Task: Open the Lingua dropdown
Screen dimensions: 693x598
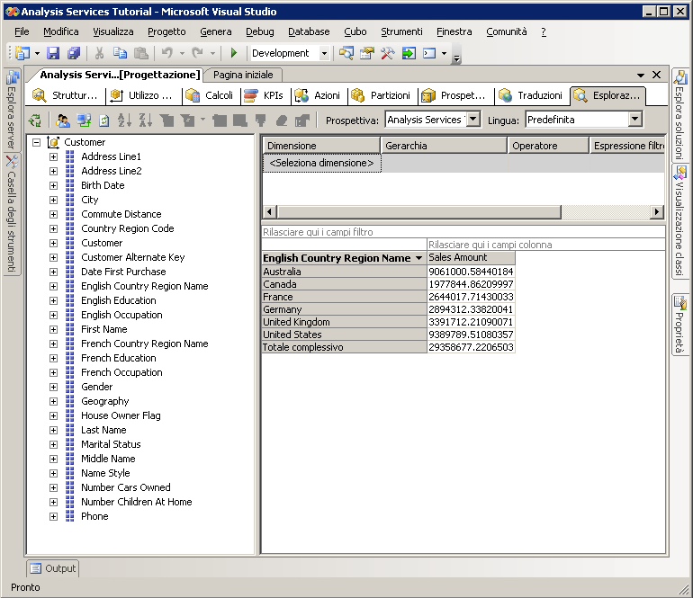Action: point(634,120)
